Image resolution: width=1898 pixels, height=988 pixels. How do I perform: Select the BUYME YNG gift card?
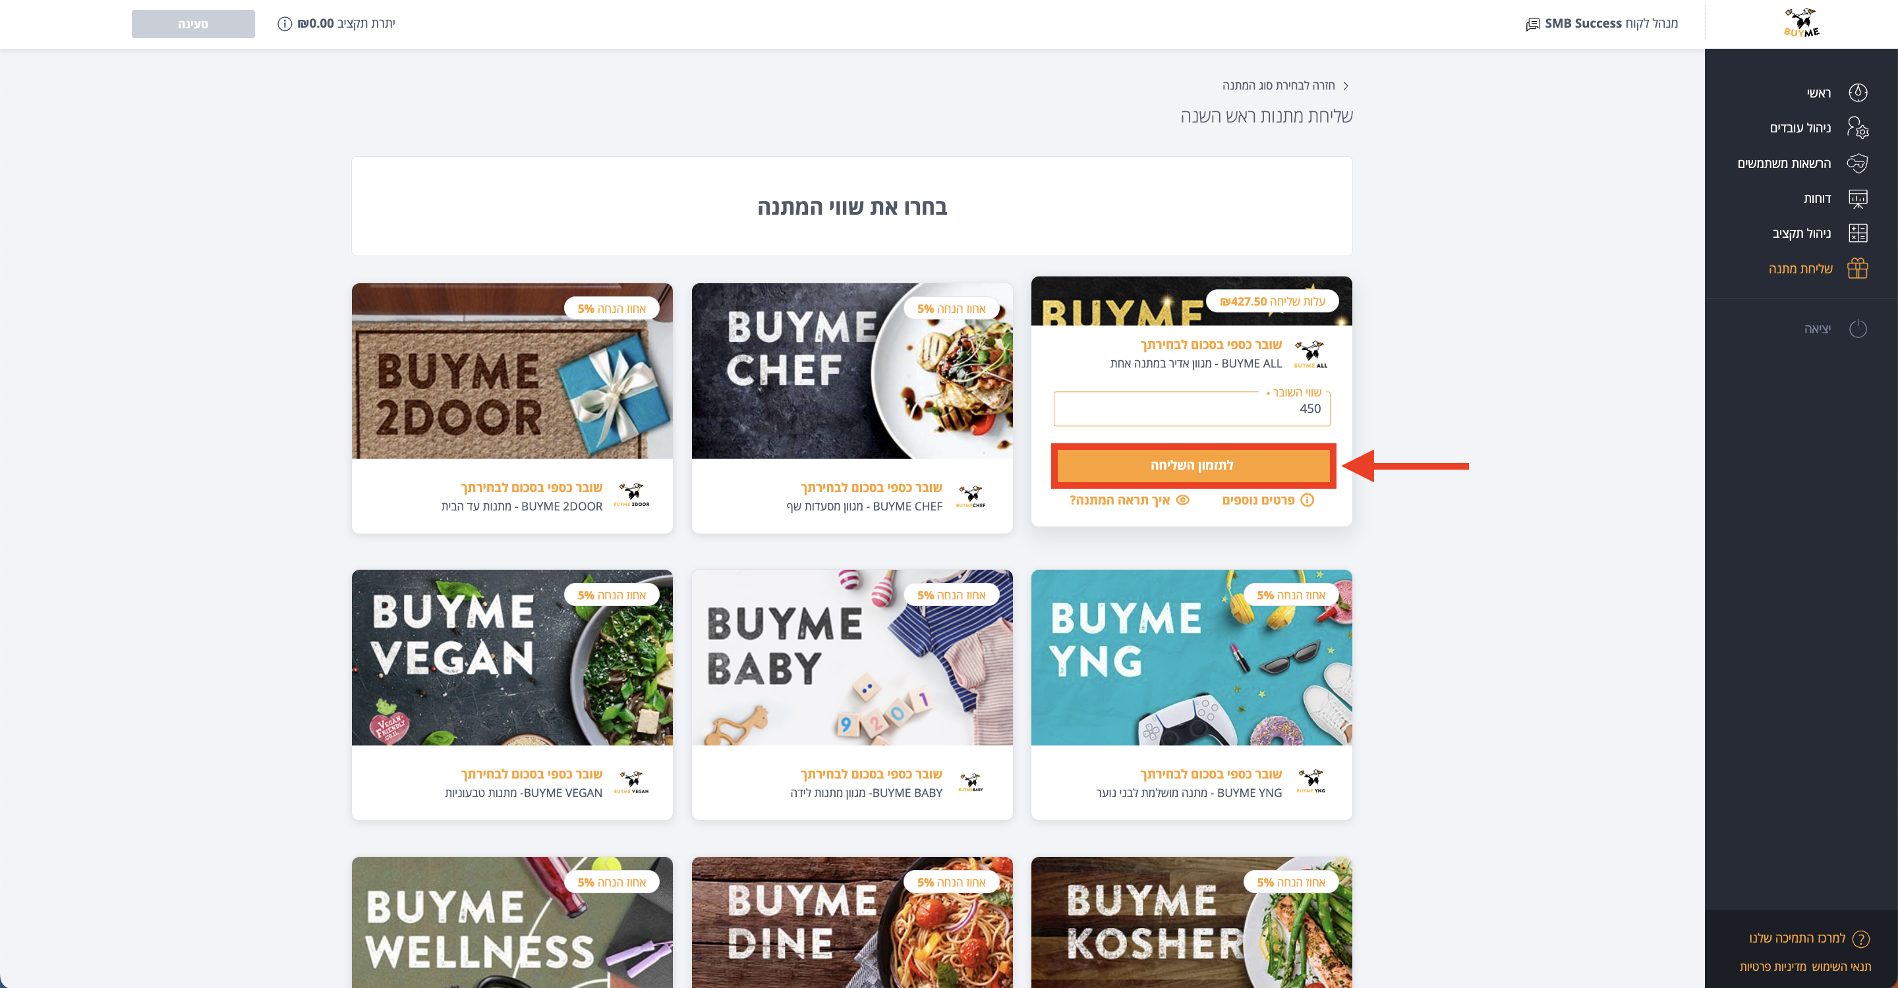tap(1192, 694)
